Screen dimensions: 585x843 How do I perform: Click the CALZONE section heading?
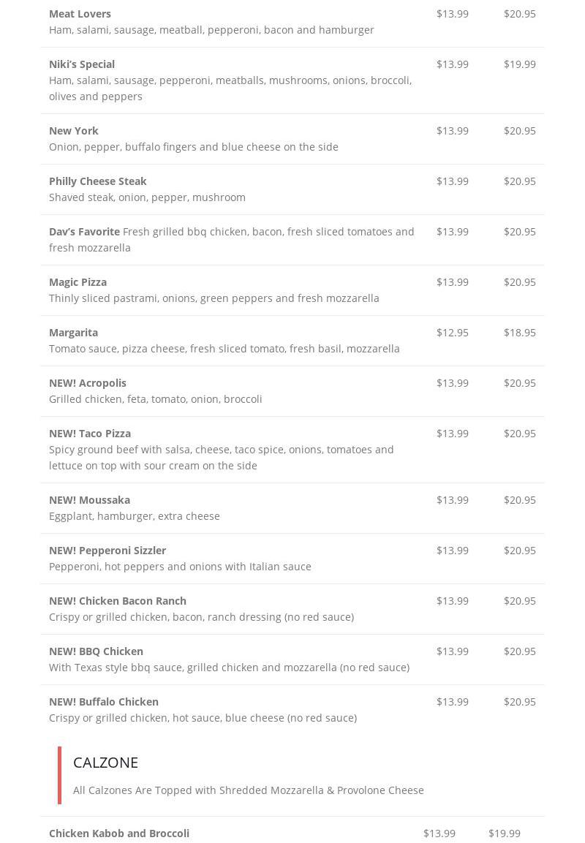106,763
